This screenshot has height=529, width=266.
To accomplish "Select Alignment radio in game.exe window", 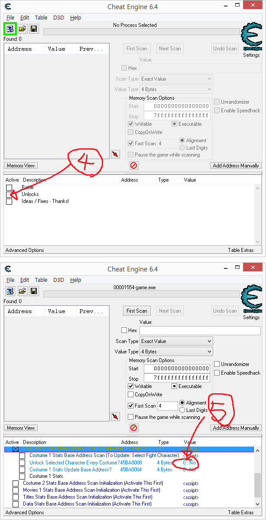I will coord(182,403).
